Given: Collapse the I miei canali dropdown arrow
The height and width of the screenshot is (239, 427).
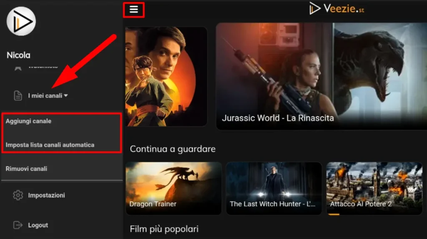Looking at the screenshot, I should [x=66, y=96].
